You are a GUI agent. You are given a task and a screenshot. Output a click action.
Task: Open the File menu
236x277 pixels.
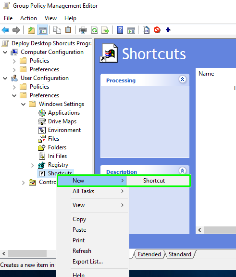8,18
